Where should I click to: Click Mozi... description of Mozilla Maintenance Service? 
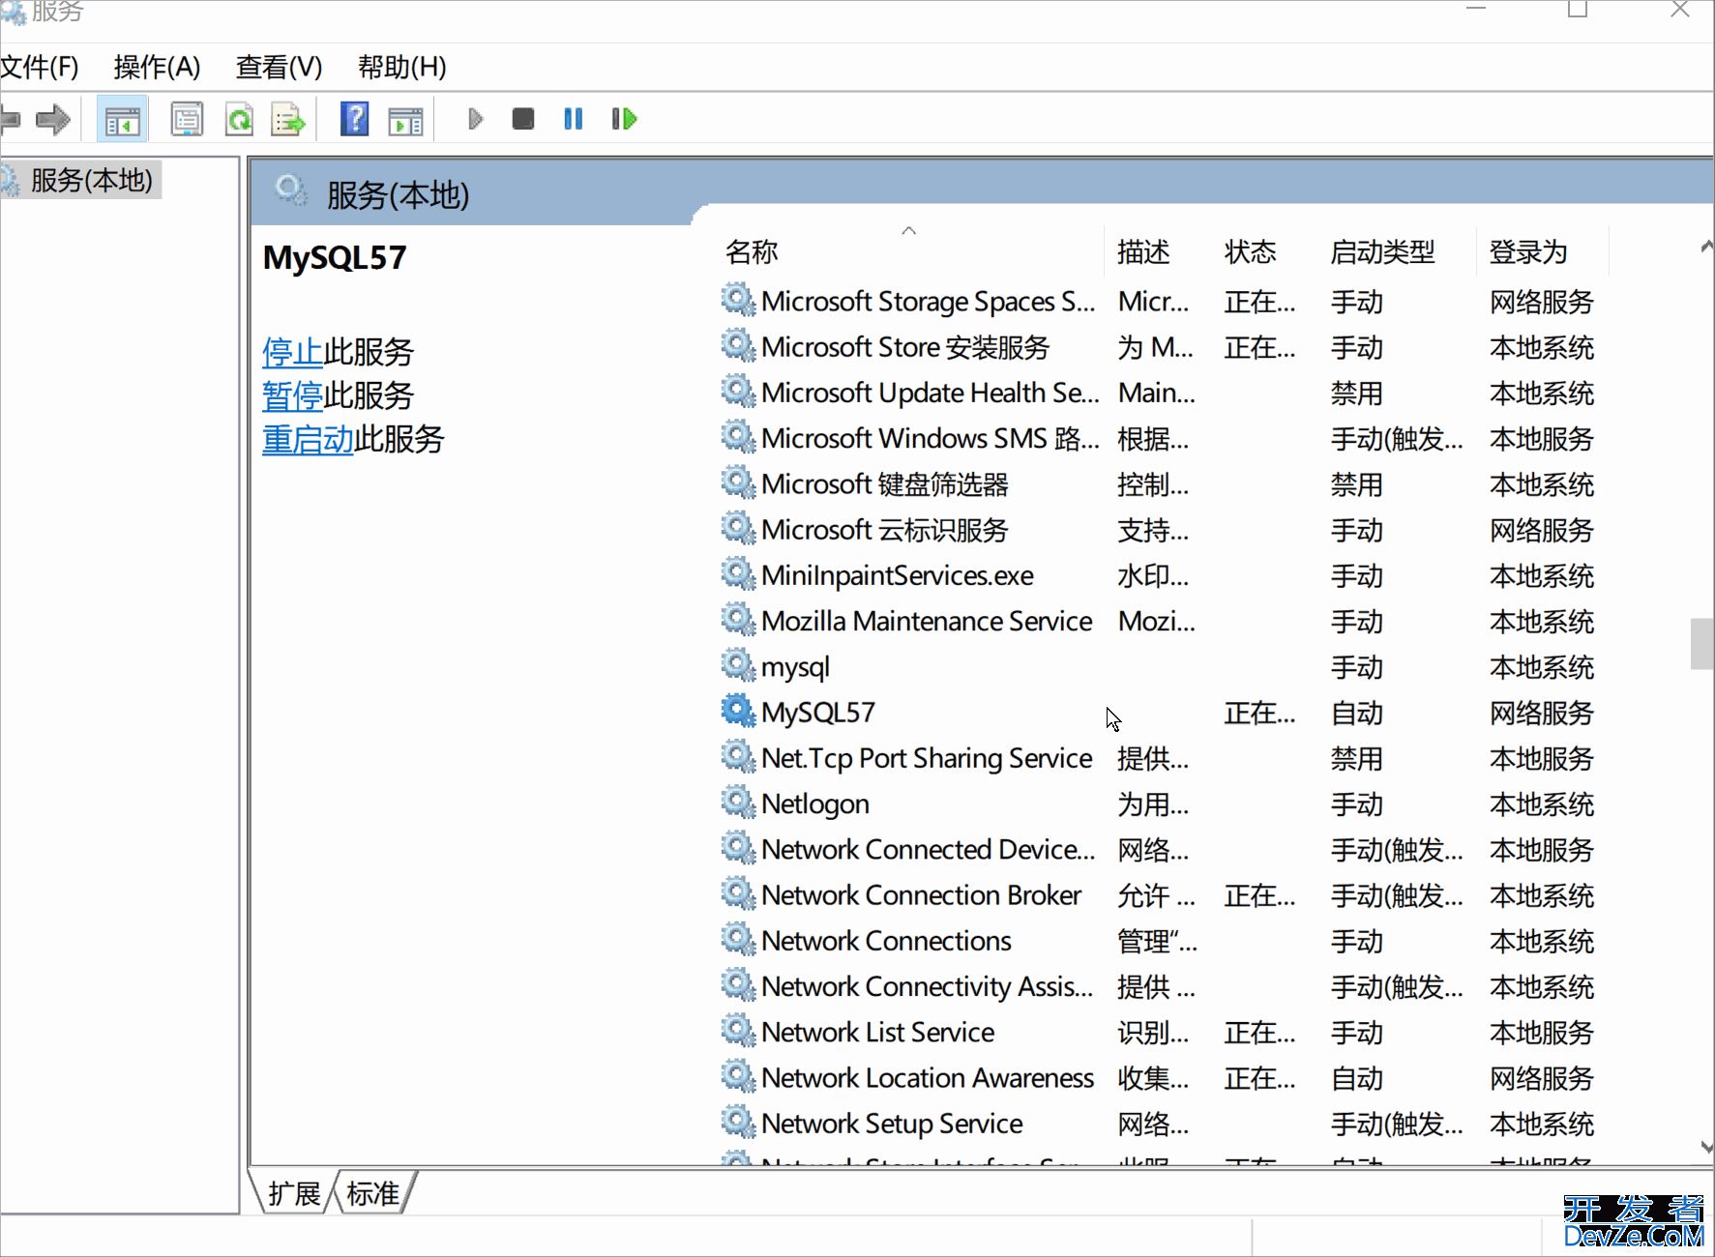tap(1157, 622)
